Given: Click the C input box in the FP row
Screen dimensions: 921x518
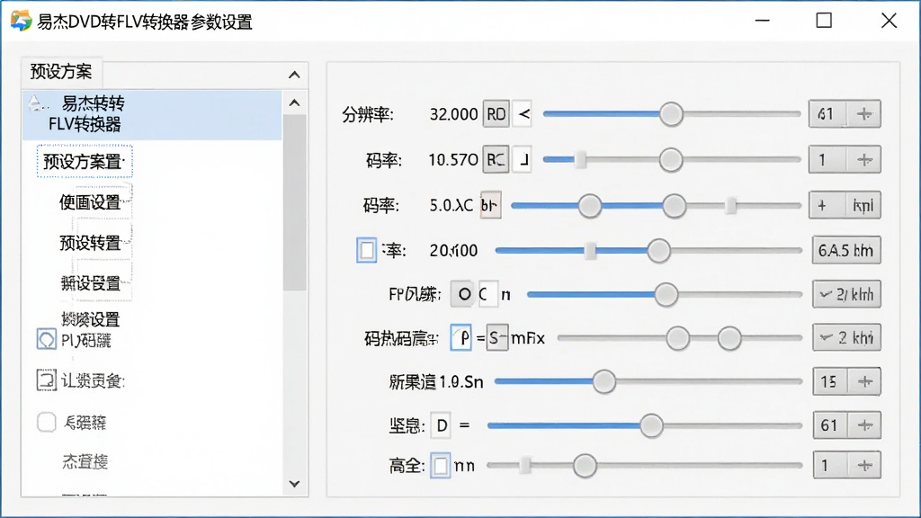Looking at the screenshot, I should pos(488,294).
